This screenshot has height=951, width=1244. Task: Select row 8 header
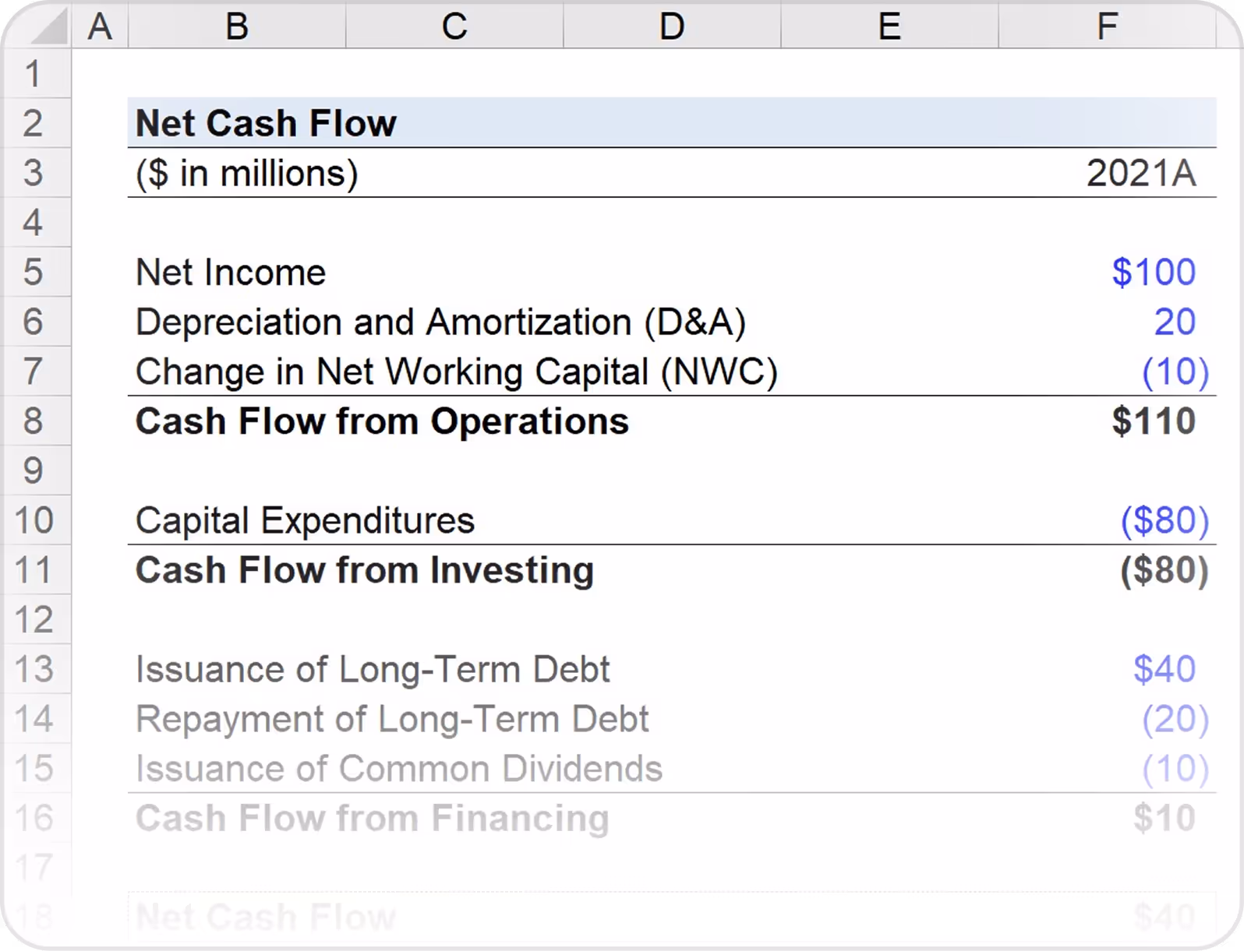coord(35,421)
